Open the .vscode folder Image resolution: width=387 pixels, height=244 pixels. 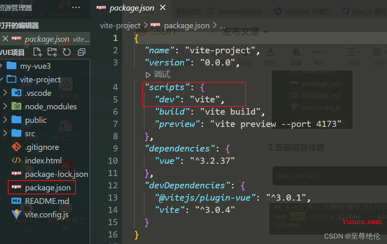[x=38, y=93]
